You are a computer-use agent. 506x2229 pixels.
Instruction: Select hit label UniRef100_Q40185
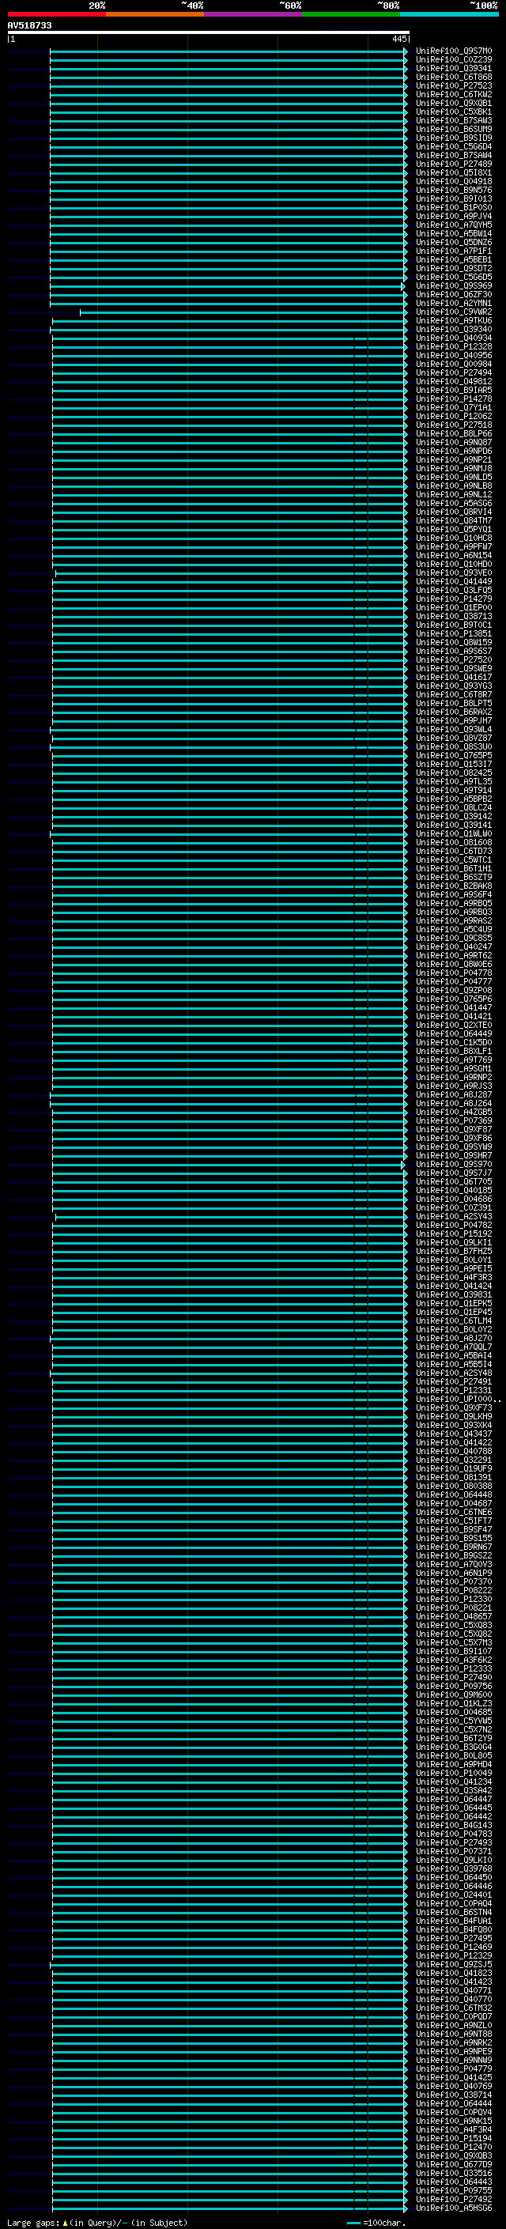(453, 1191)
